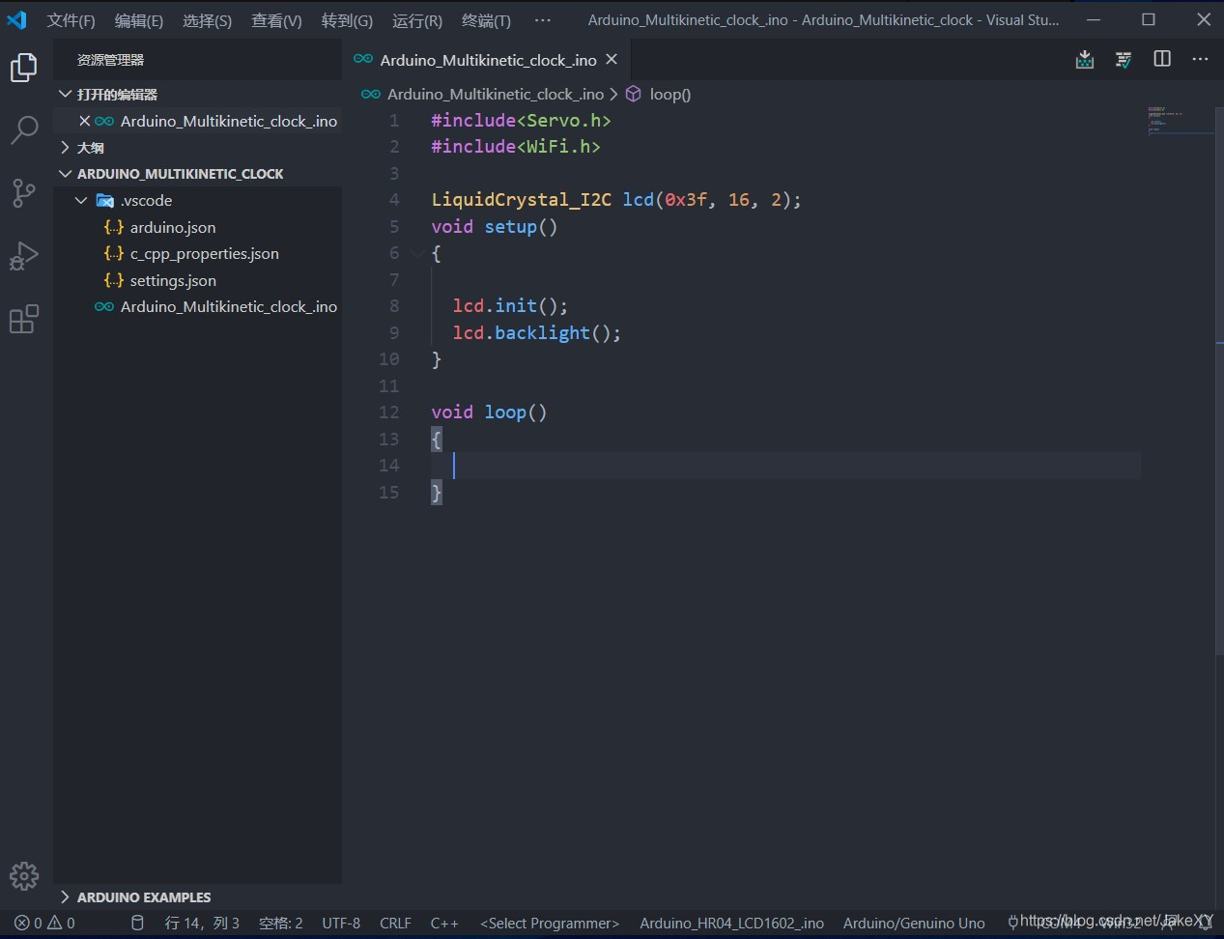The height and width of the screenshot is (939, 1224).
Task: Click the line 14, column 3 cursor position indicator
Action: [202, 923]
